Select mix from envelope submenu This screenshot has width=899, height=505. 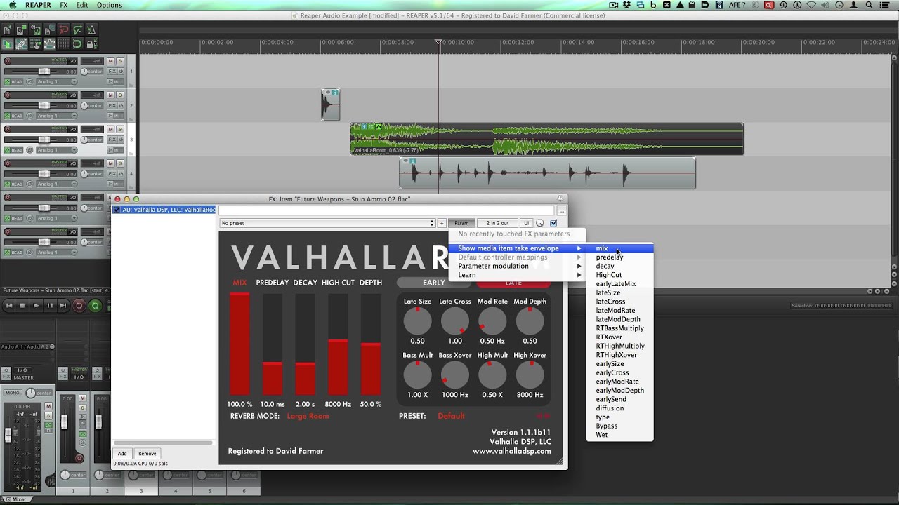(x=619, y=248)
